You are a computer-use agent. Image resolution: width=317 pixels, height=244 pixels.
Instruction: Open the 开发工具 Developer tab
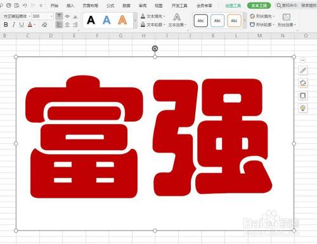(179, 6)
